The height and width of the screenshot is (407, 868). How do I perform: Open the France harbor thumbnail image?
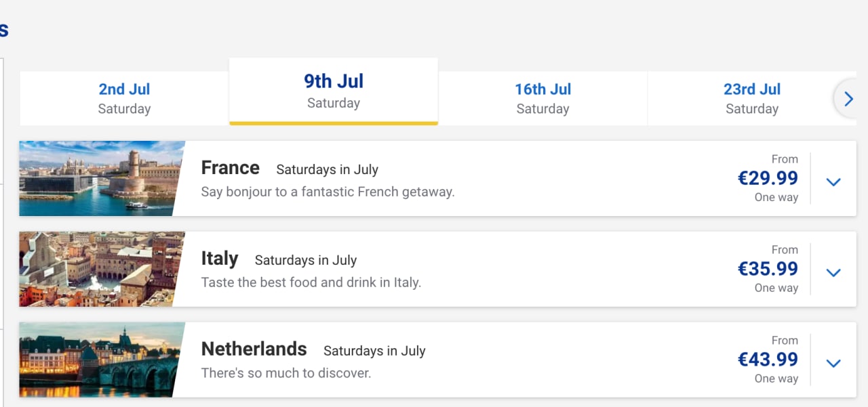point(99,179)
